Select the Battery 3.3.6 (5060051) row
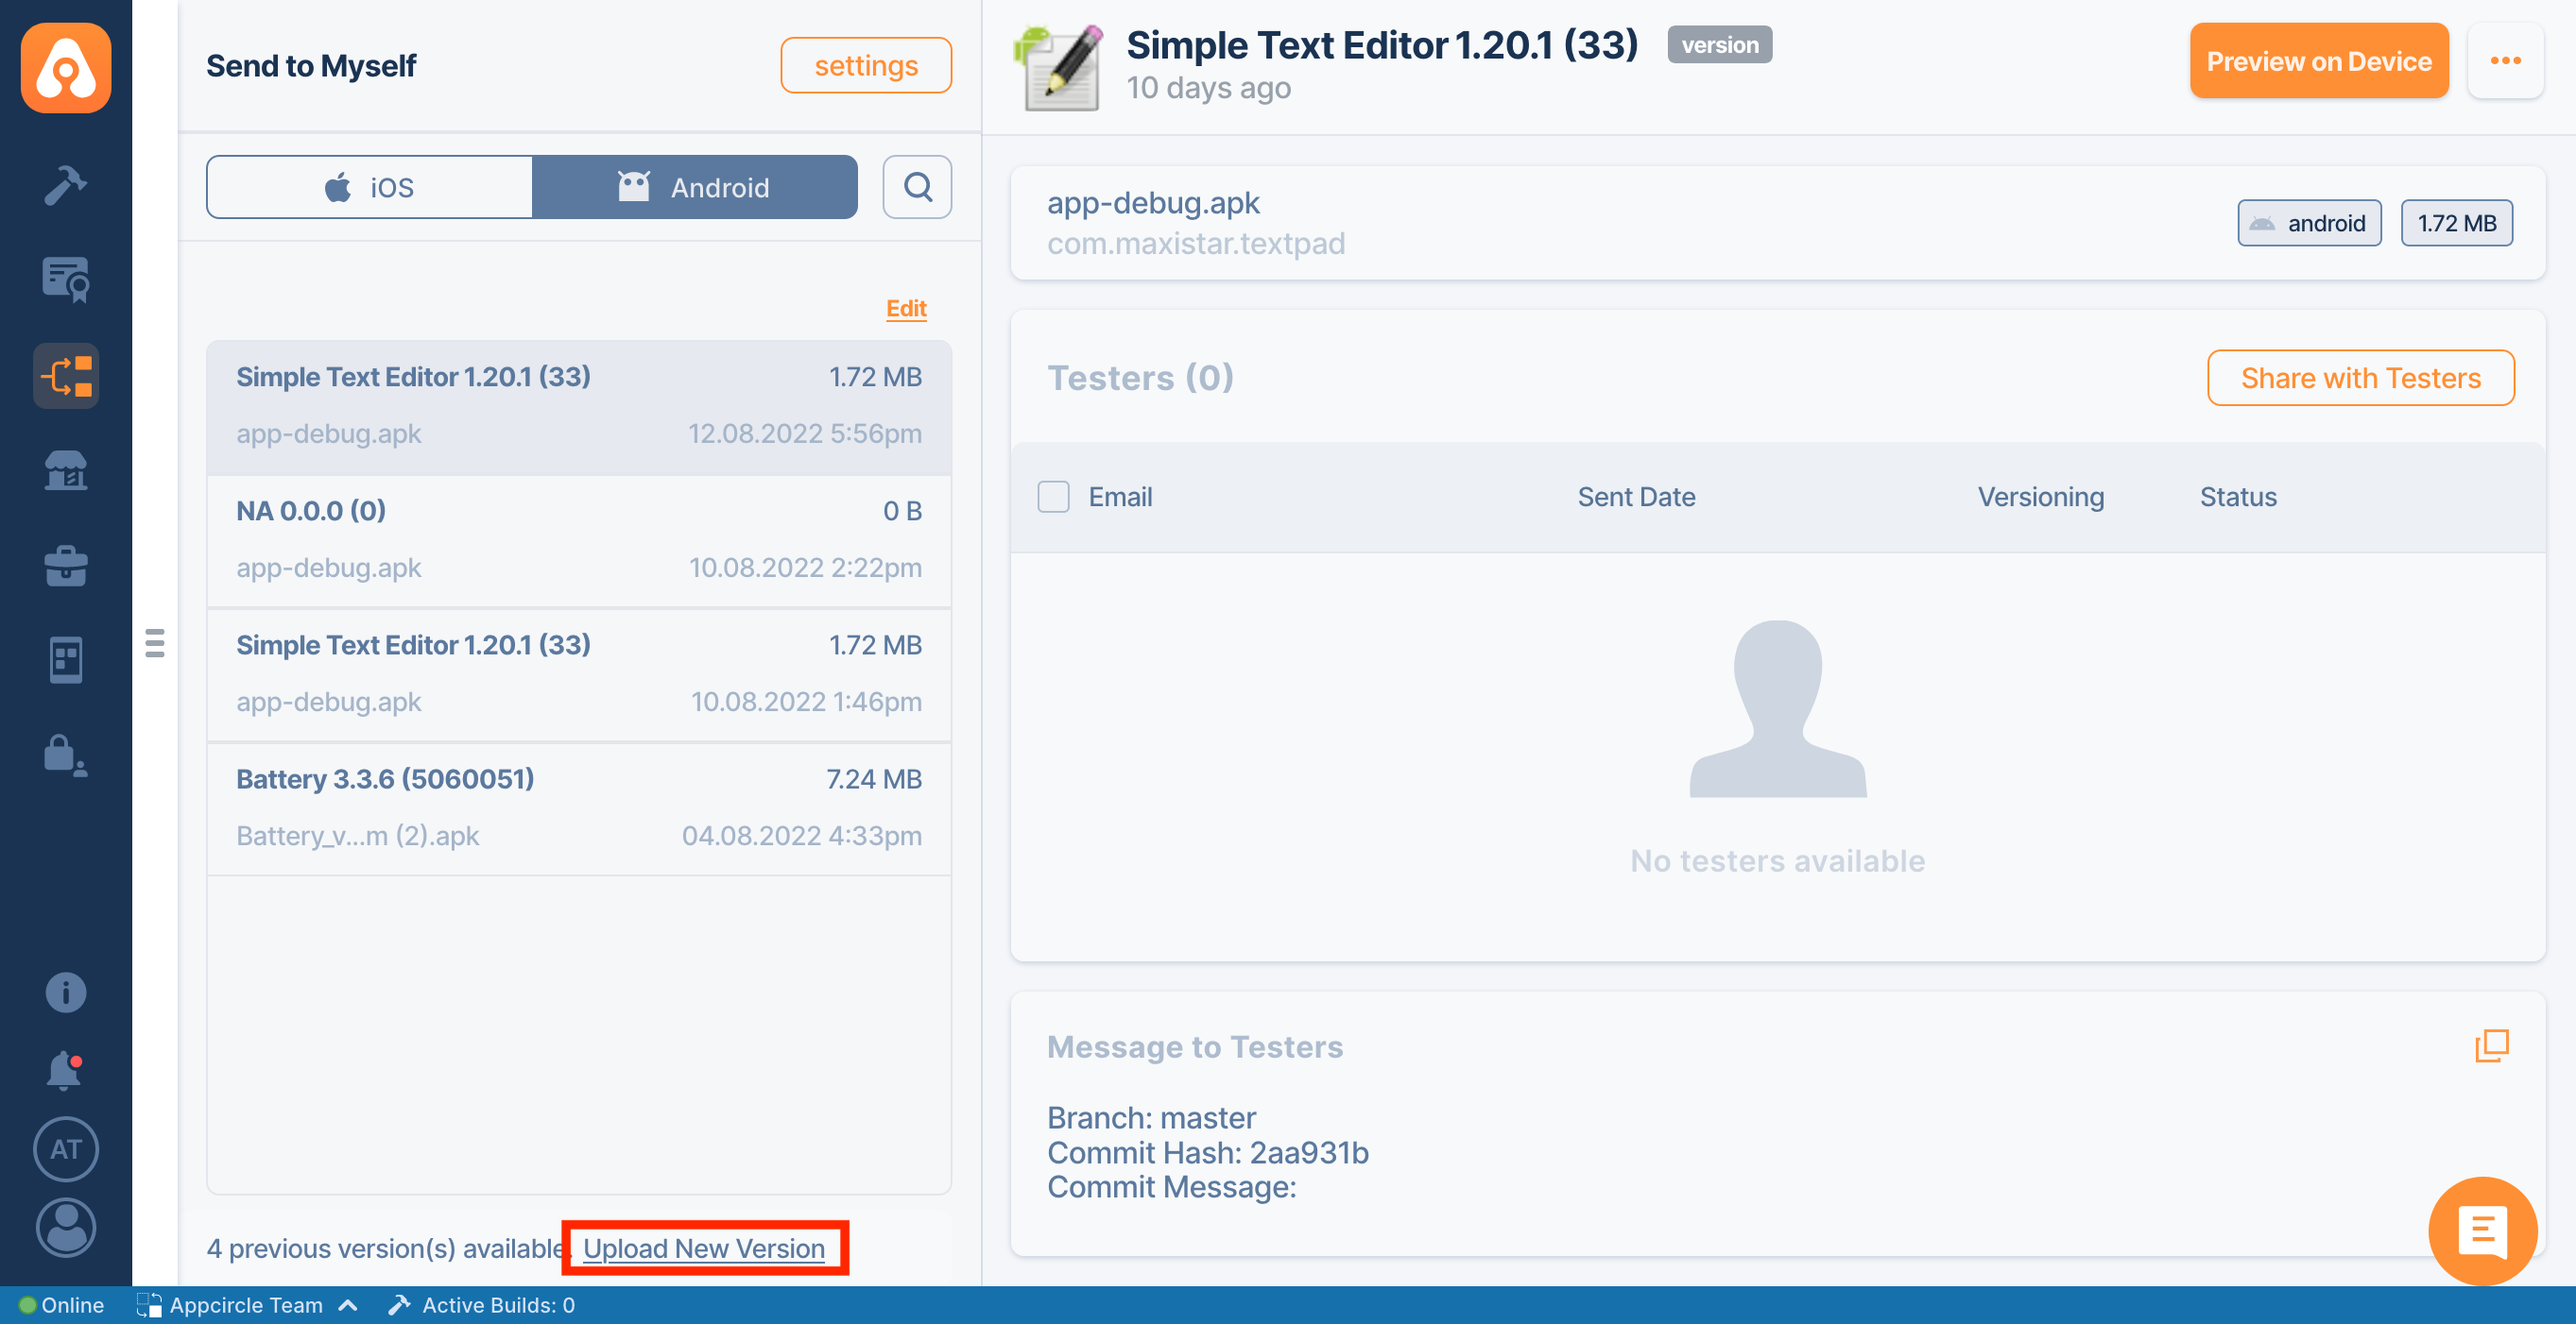The width and height of the screenshot is (2576, 1324). tap(579, 808)
